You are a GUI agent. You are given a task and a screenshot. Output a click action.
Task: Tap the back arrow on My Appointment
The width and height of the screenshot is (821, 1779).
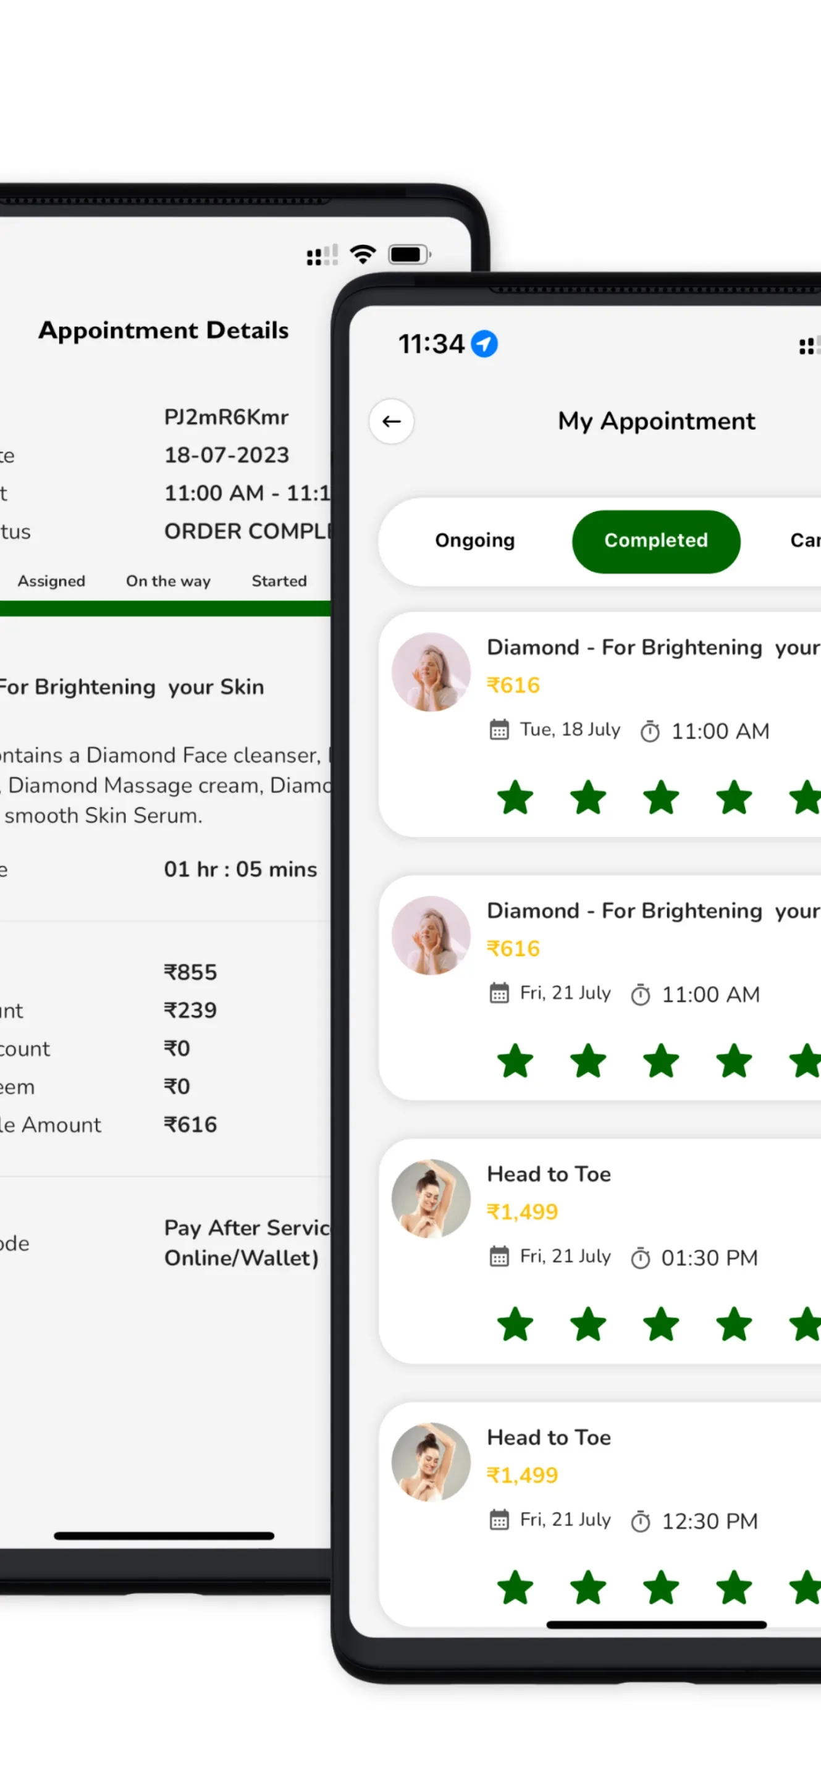392,421
